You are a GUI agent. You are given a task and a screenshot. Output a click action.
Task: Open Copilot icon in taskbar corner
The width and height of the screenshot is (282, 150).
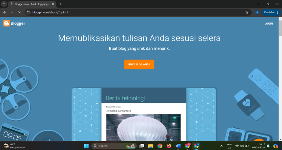point(275,146)
